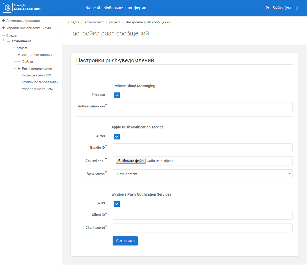Click the Foresight Mobile Platform logo
The image size is (307, 265).
(22, 8)
